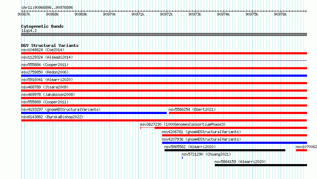Image resolution: width=317 pixels, height=179 pixels.
Task: Open esv2759850 (Redon2006) variant label
Action: tap(45, 72)
